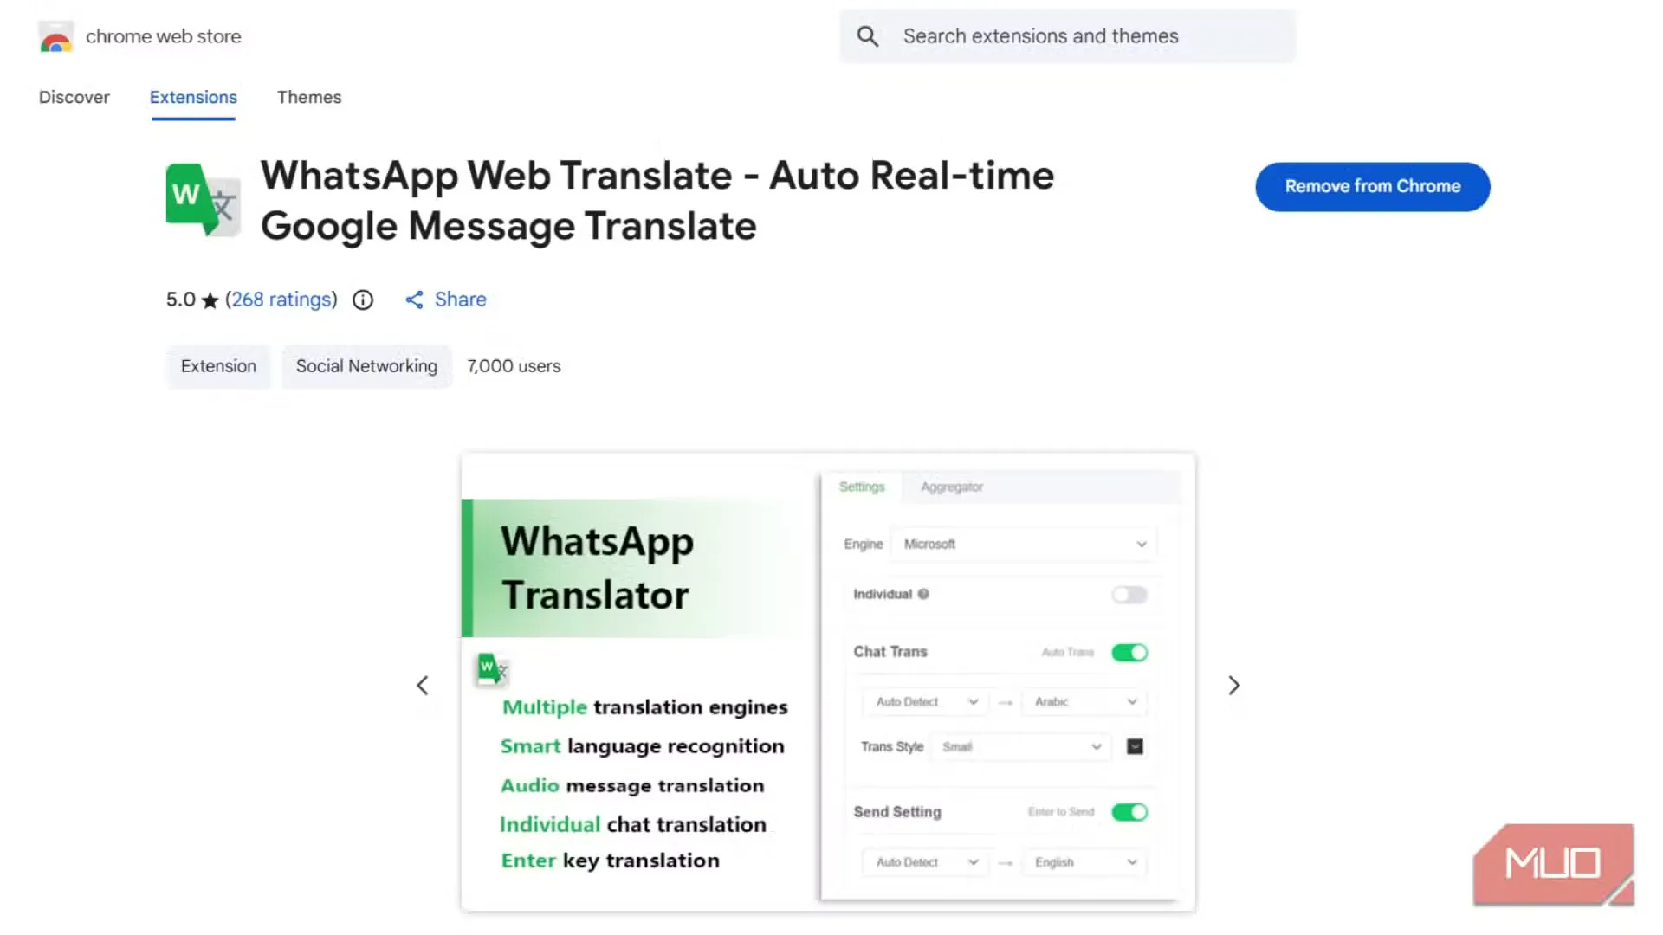This screenshot has height=935, width=1663.
Task: Open the 268 ratings link
Action: point(281,300)
